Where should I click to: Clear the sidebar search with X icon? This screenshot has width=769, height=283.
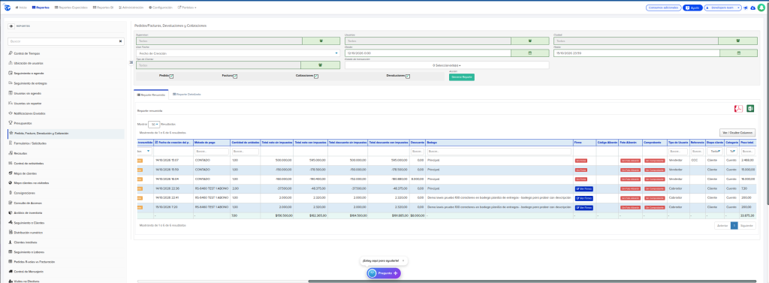tap(120, 42)
